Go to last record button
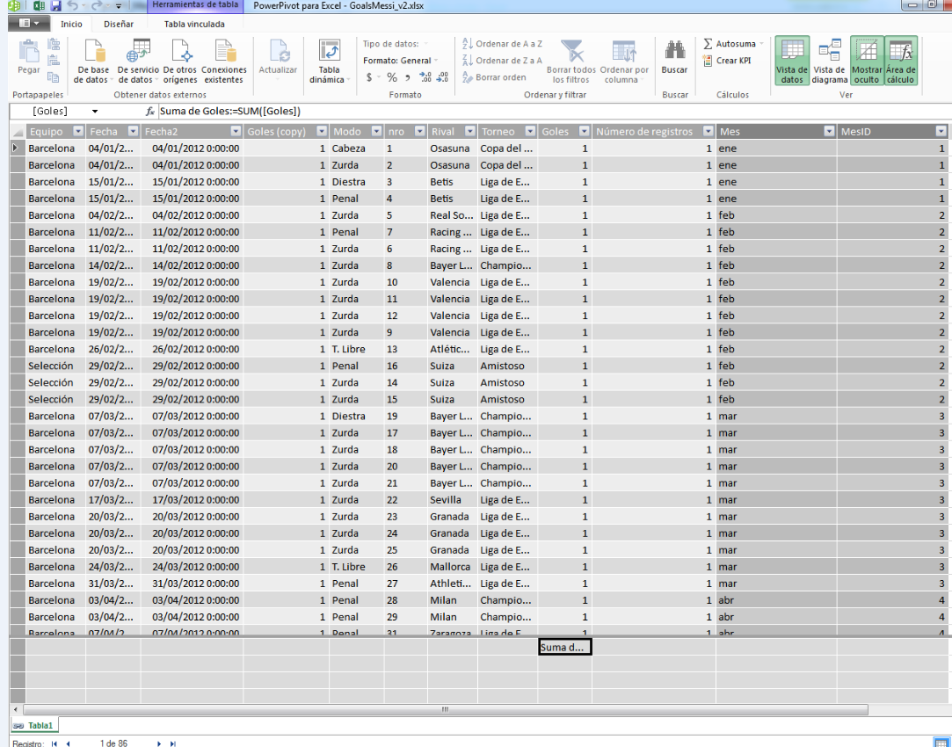The image size is (952, 747). tap(173, 743)
